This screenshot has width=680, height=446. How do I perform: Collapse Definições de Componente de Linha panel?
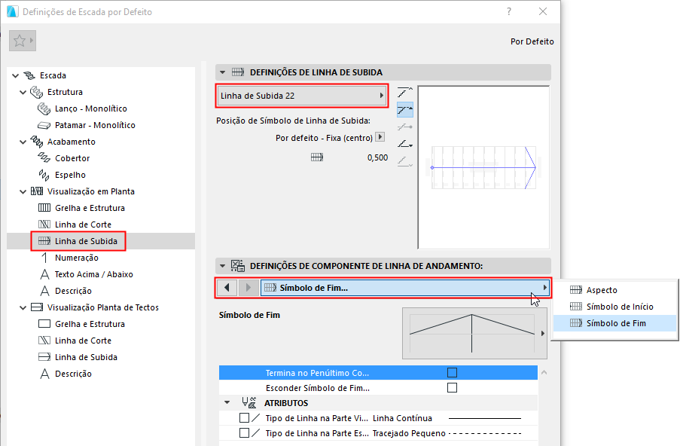222,265
